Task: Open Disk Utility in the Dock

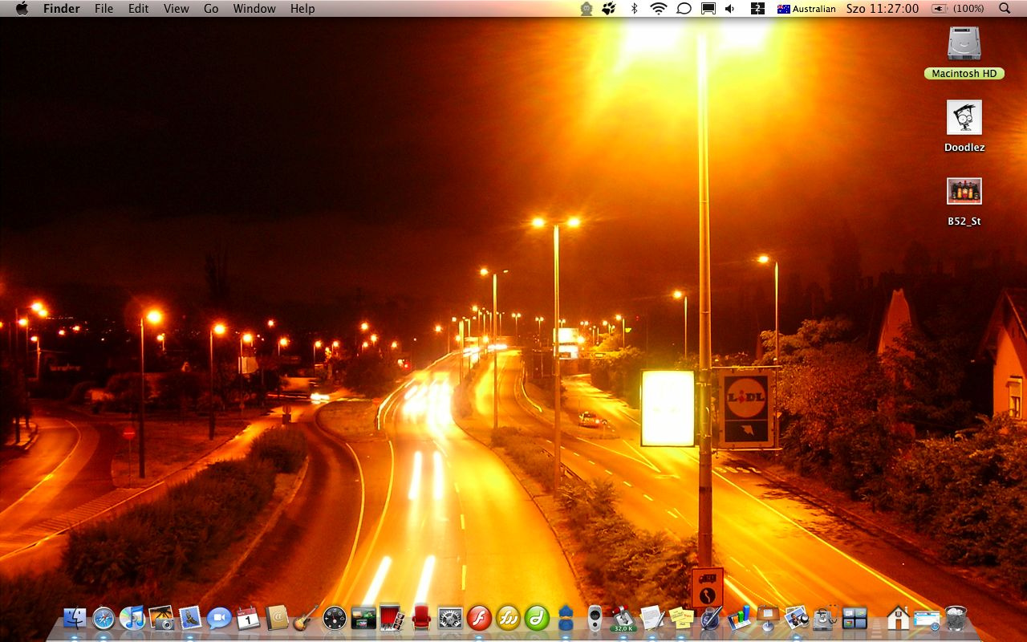Action: click(x=826, y=617)
